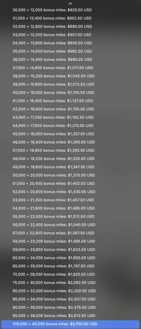Screen dimensions: 141x329
Task: Pick the $1,237.50 USD miles option
Action: pos(70,134)
